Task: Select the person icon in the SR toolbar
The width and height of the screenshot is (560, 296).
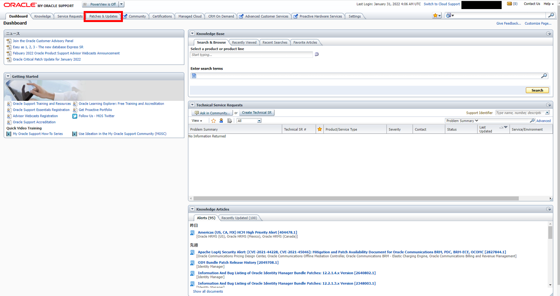Action: [221, 120]
